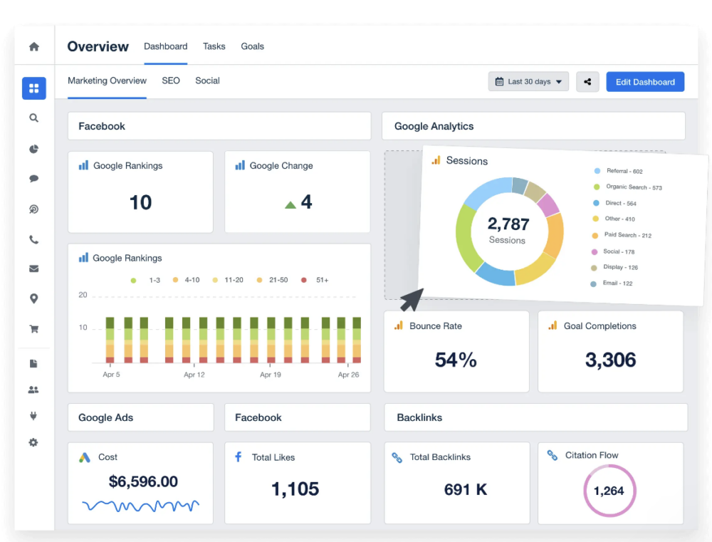Click the yellow Paid Search color dot

(x=597, y=235)
